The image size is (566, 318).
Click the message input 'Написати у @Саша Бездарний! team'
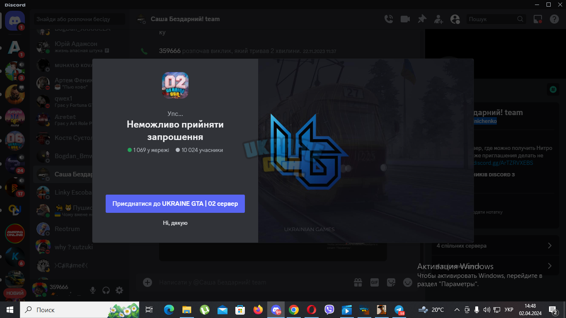(x=253, y=282)
